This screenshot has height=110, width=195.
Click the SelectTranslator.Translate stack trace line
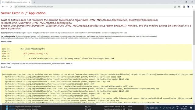tap(62, 101)
